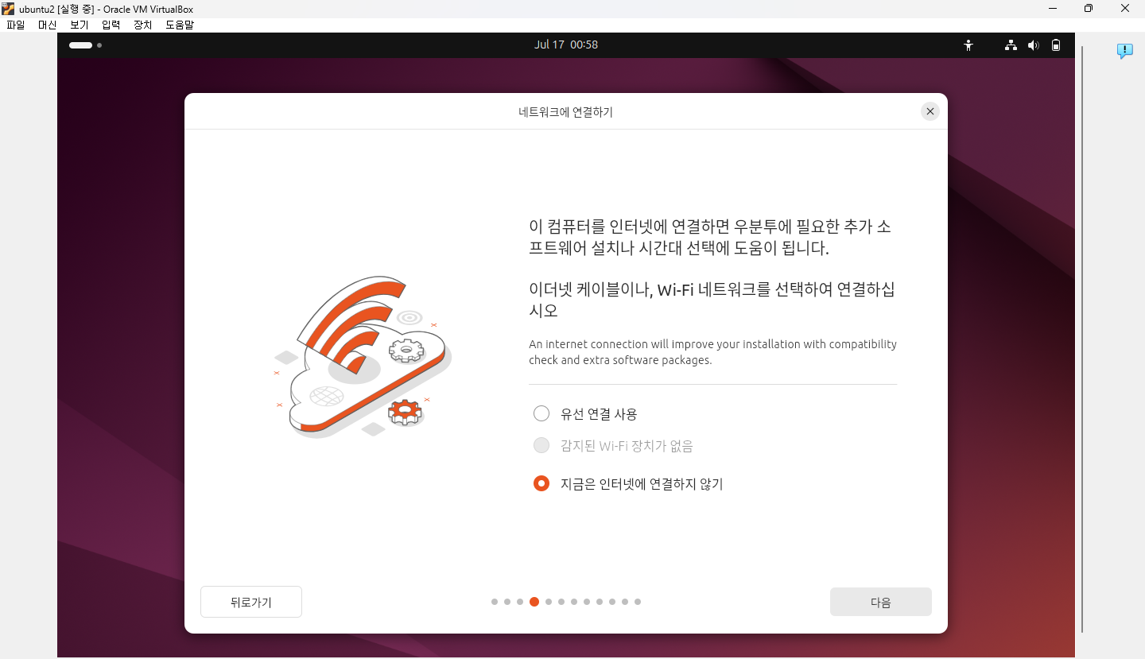Maximize the VirtualBox window

[1088, 9]
